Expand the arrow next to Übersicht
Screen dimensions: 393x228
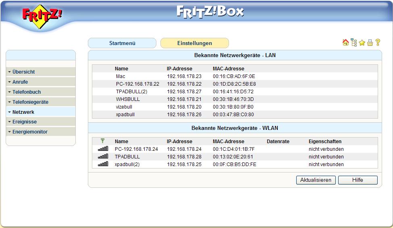(9, 72)
